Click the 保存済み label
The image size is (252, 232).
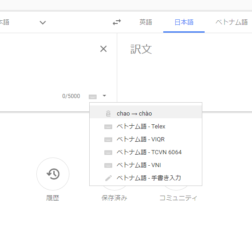click(114, 198)
